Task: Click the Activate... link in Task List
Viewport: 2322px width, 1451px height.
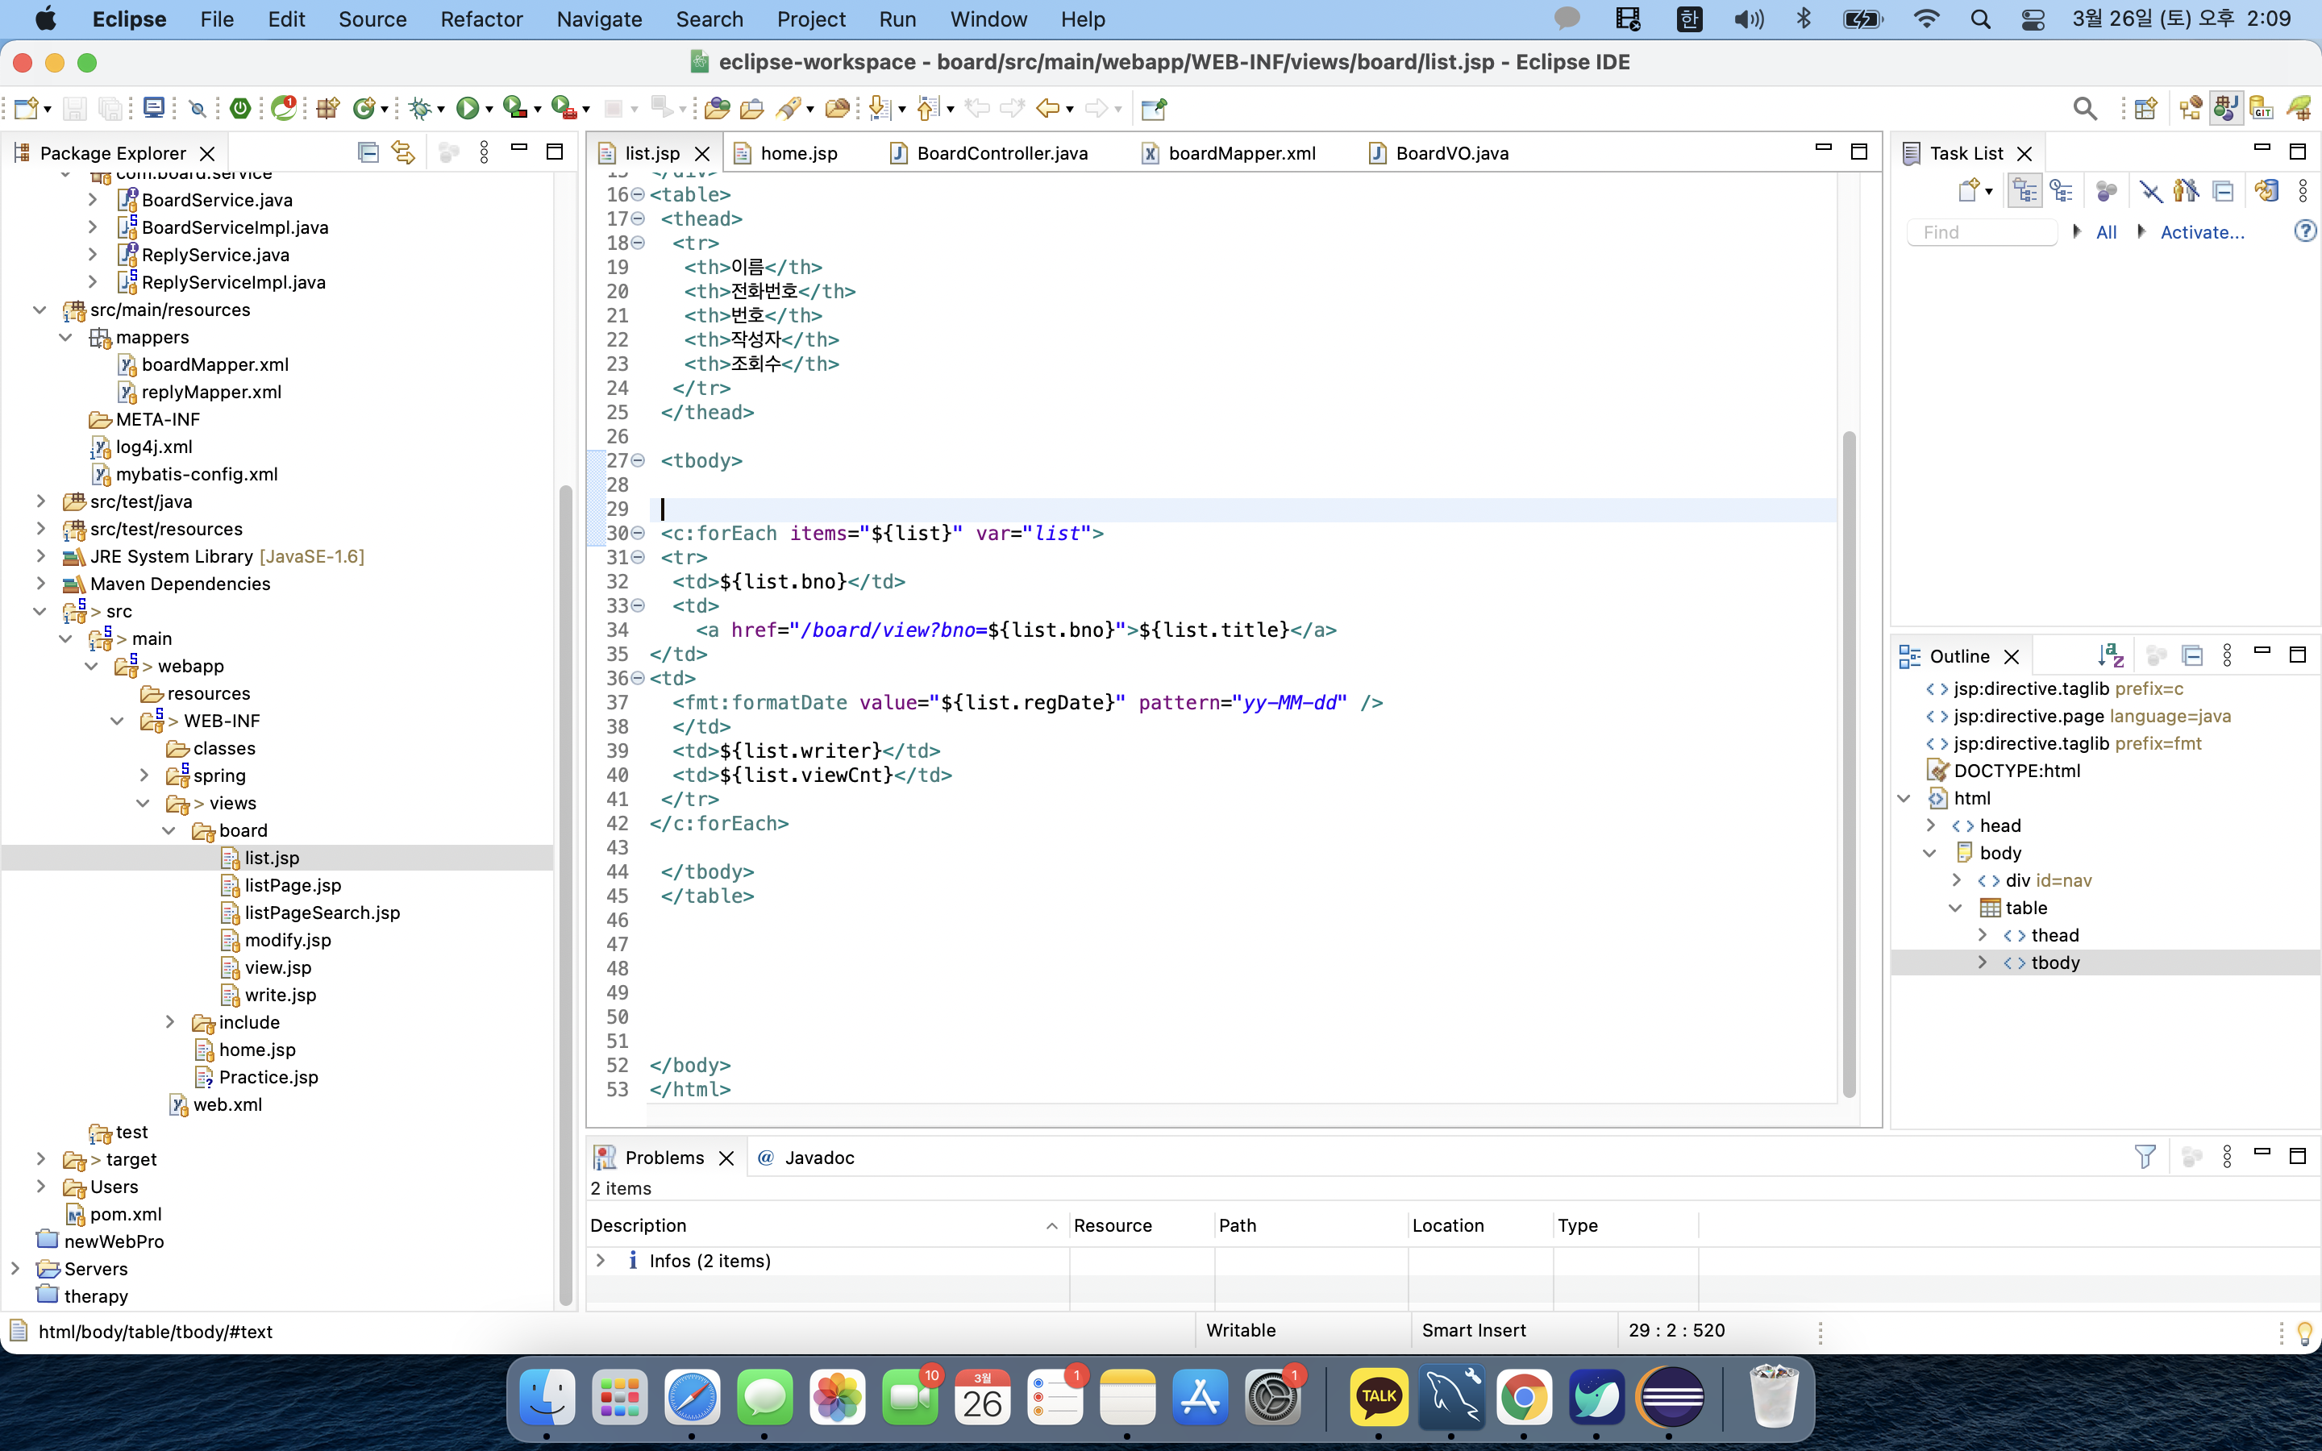Action: (x=2201, y=232)
